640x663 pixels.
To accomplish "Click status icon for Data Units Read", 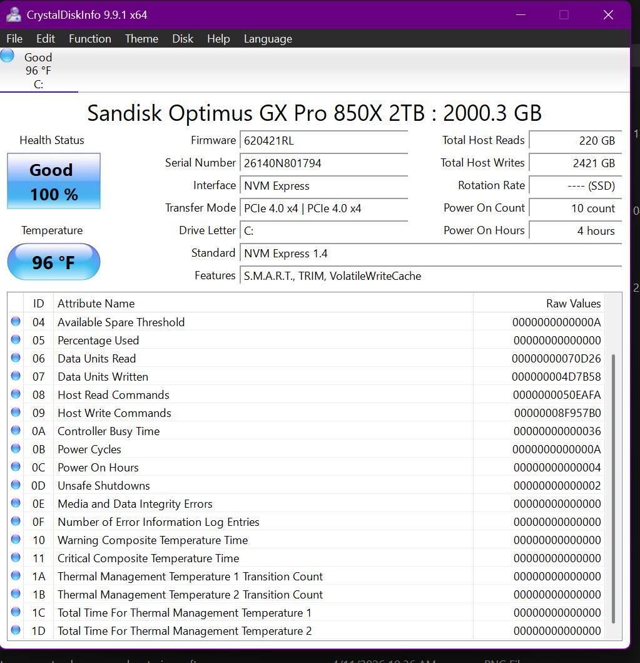I will click(16, 357).
